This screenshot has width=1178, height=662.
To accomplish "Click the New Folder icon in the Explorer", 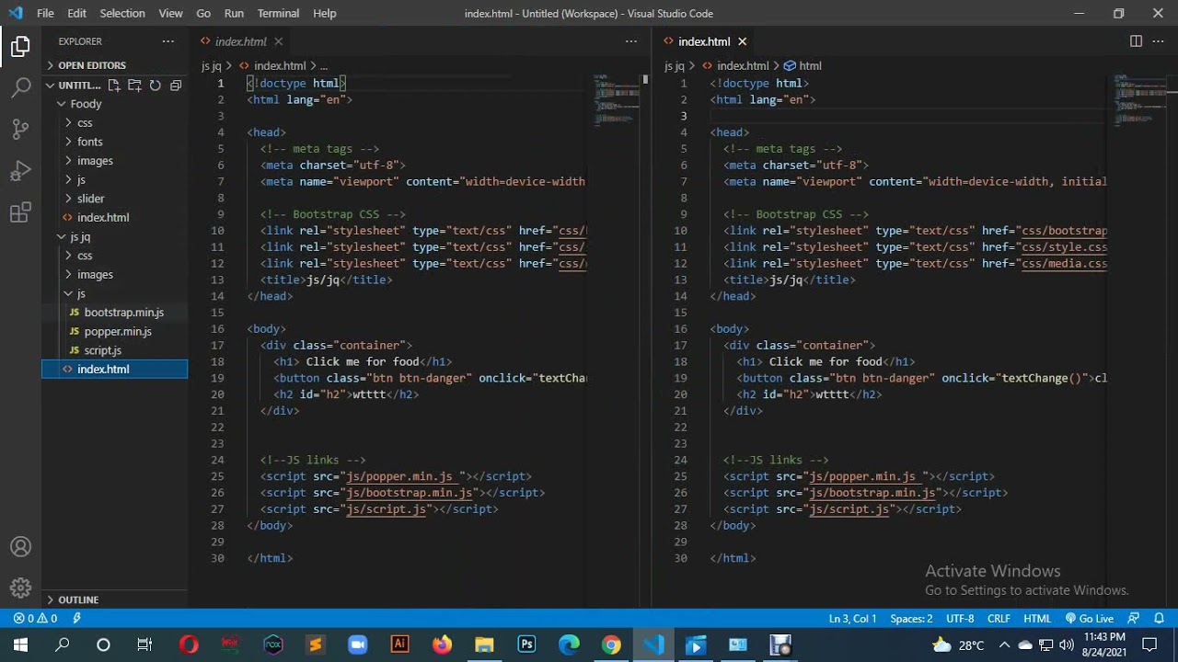I will 134,85.
